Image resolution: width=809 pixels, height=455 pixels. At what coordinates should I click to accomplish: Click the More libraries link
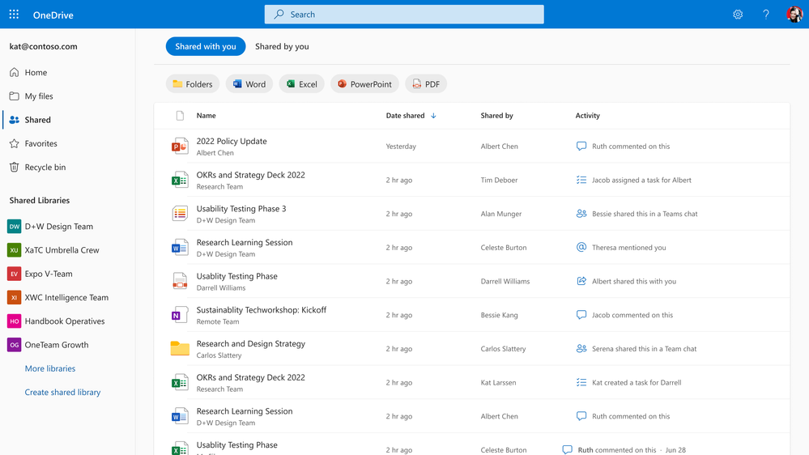50,368
